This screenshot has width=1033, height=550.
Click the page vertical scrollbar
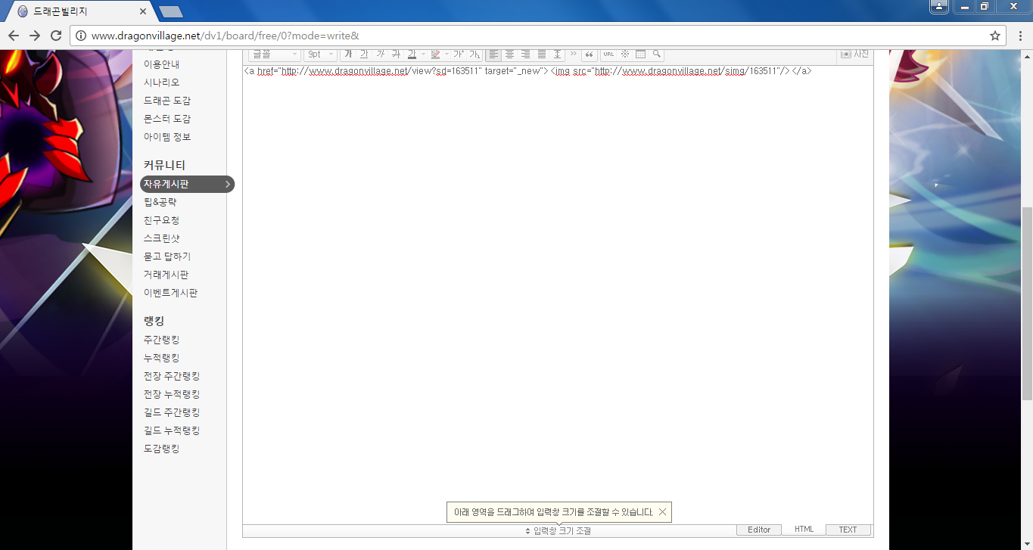(1027, 303)
